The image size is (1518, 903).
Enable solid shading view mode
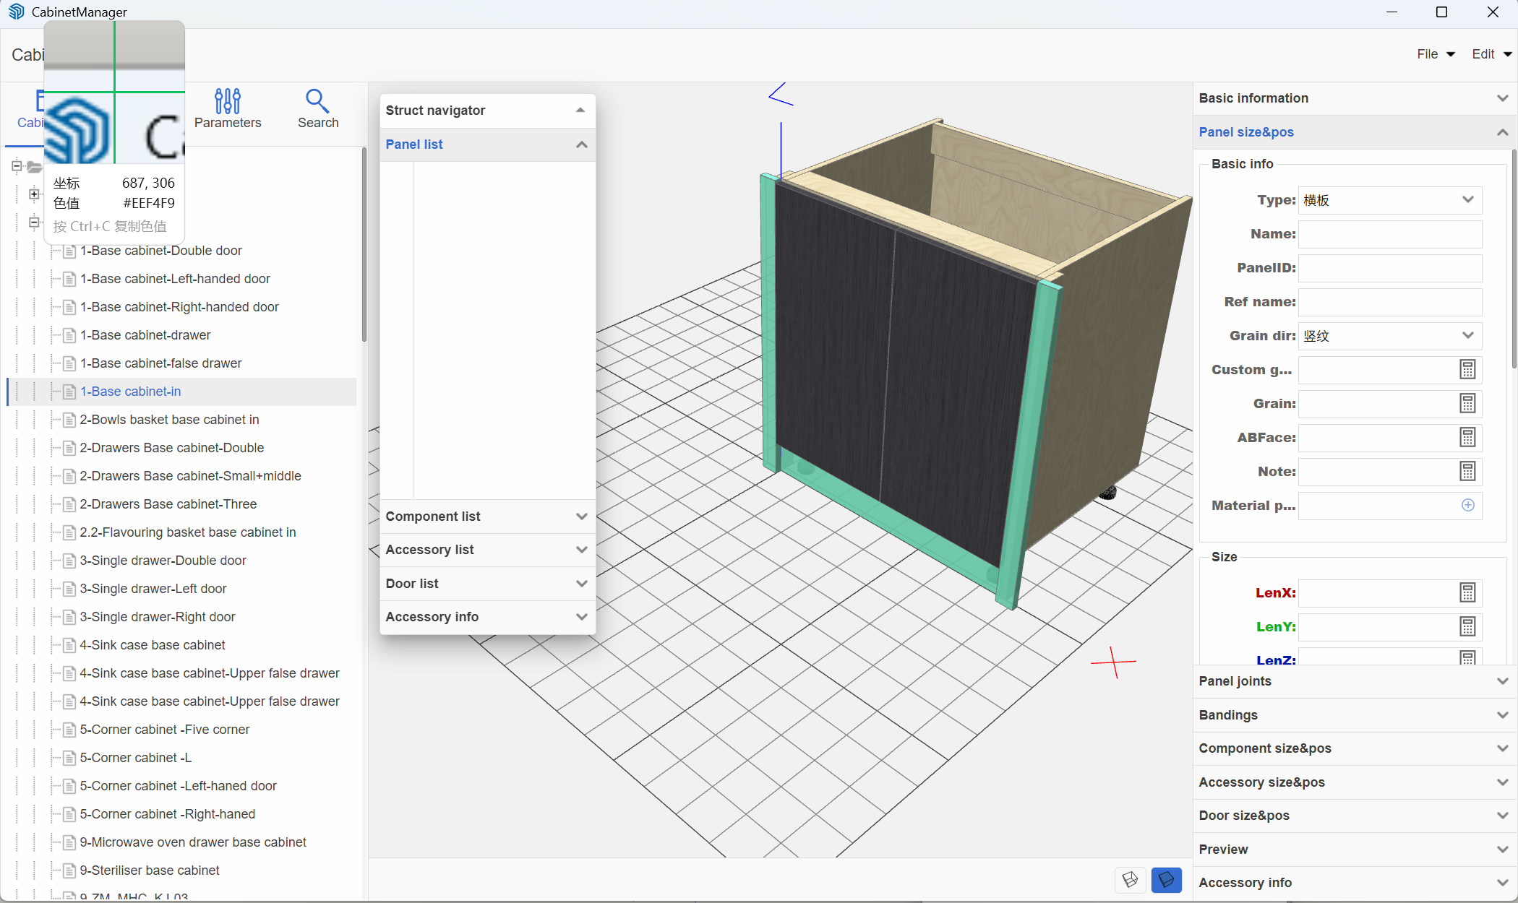click(x=1167, y=880)
